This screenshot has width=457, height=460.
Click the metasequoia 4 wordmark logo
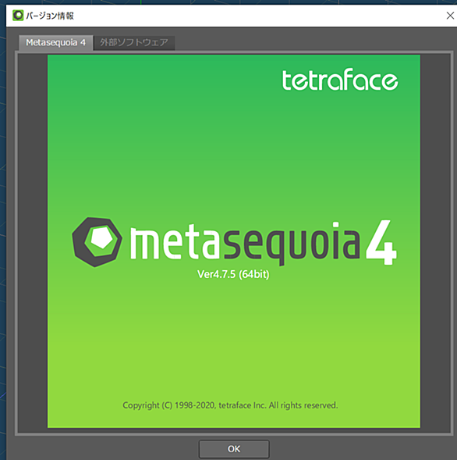[x=263, y=243]
